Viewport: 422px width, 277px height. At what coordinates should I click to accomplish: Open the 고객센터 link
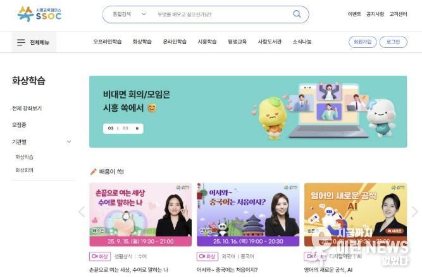pyautogui.click(x=398, y=14)
